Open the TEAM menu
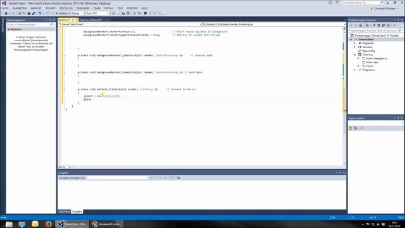The width and height of the screenshot is (405, 228). click(x=97, y=8)
